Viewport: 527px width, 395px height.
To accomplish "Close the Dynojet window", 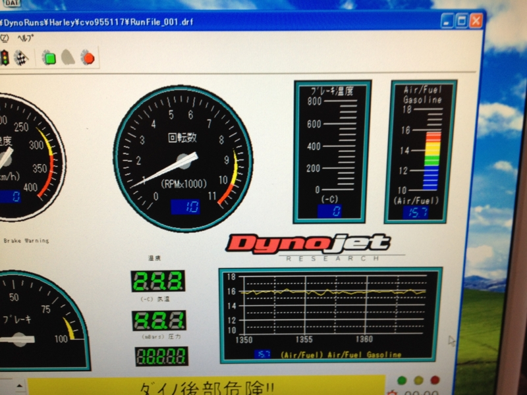I will click(476, 21).
